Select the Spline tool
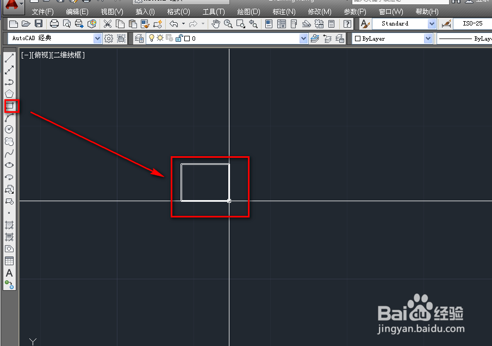This screenshot has height=346, width=492. pos(9,153)
